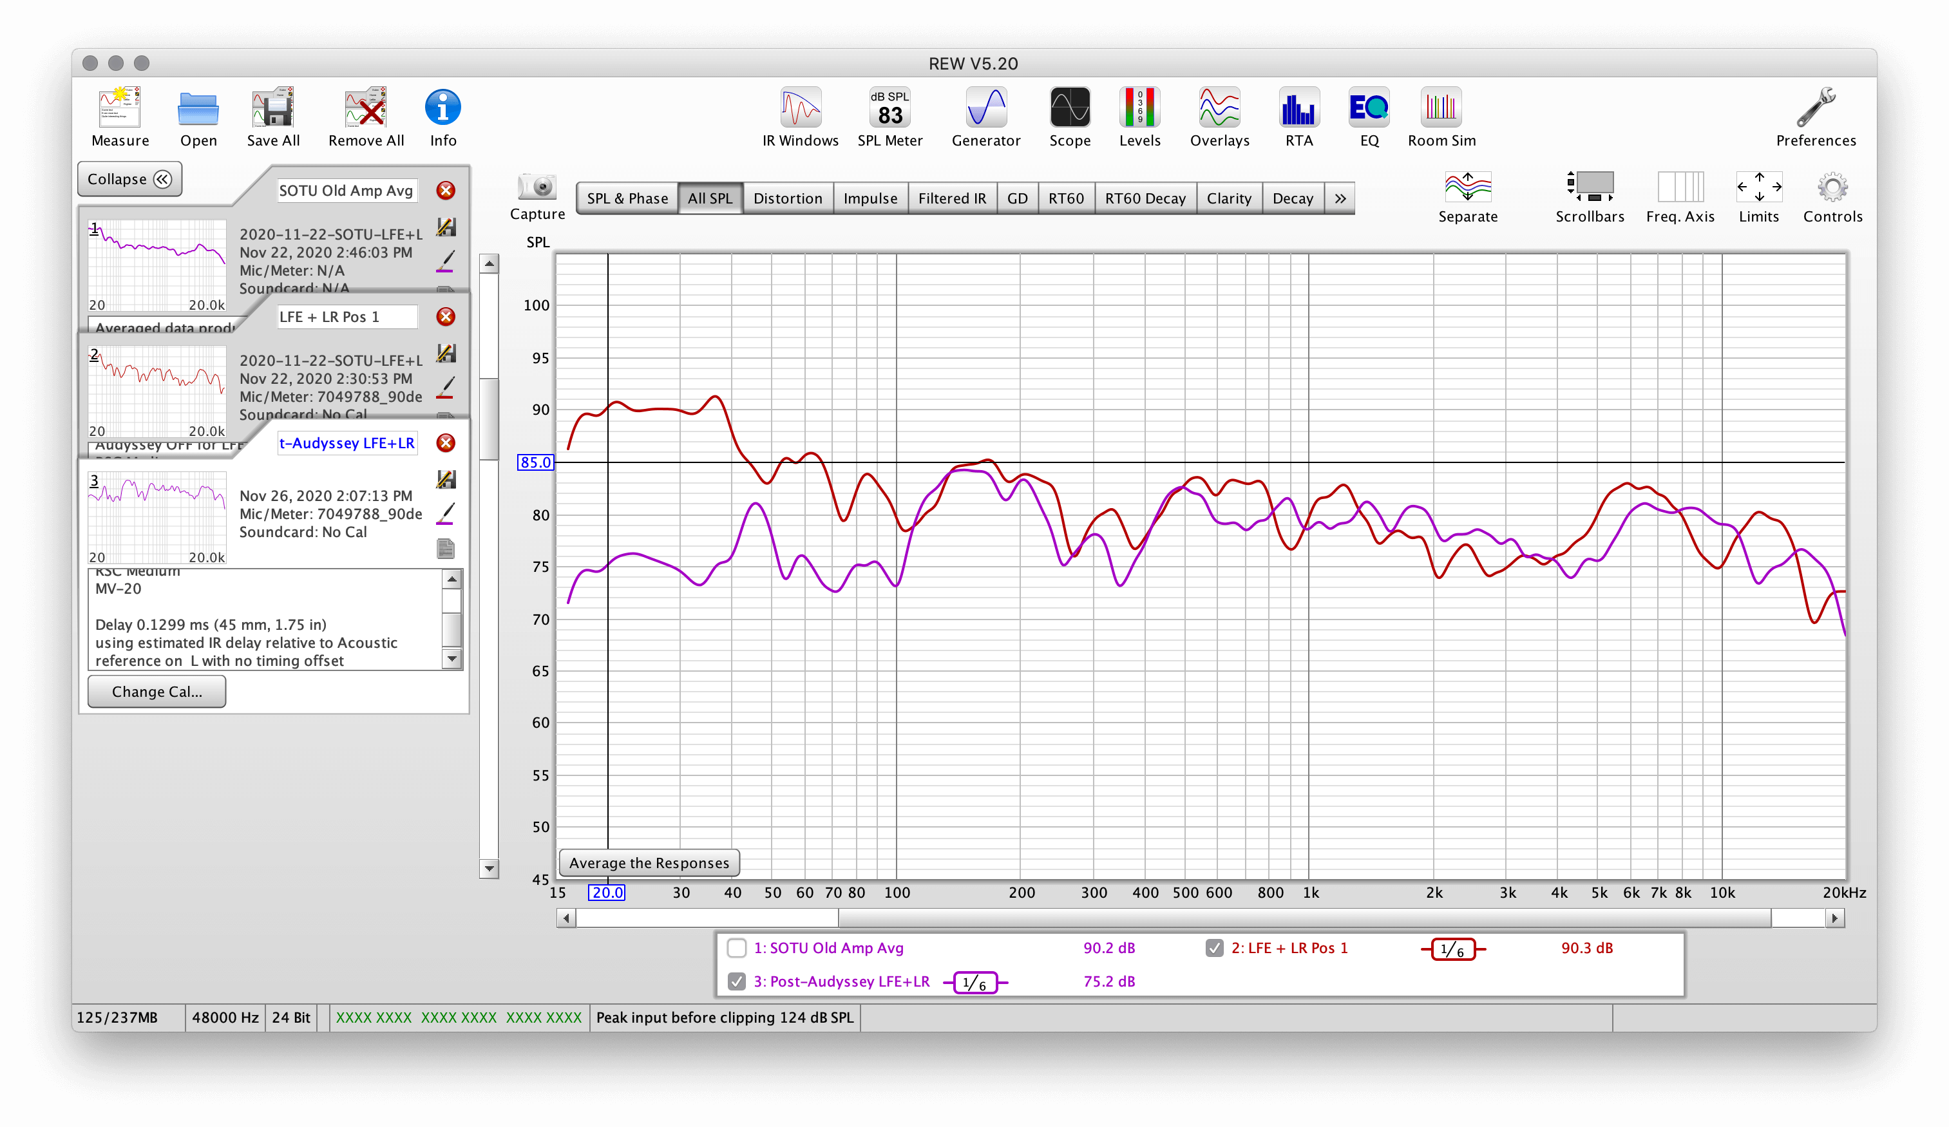
Task: Open notes page icon for measurement 3
Action: pos(446,549)
